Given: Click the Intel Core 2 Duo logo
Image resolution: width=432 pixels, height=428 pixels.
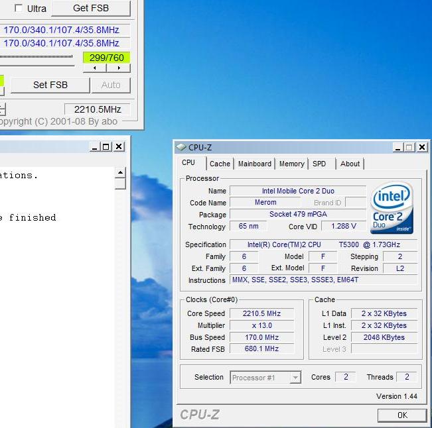Looking at the screenshot, I should point(392,208).
